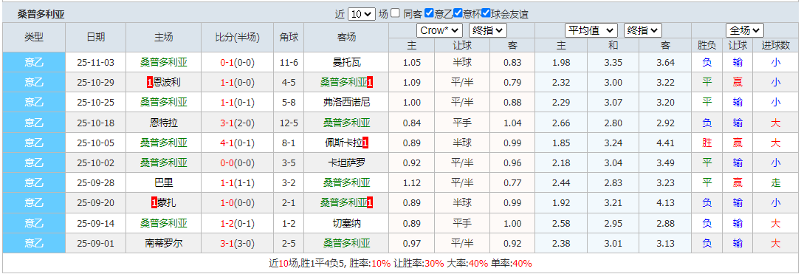This screenshot has height=274, width=801.
Task: Uncheck the 球会友谊 filter checkbox
Action: click(x=487, y=13)
